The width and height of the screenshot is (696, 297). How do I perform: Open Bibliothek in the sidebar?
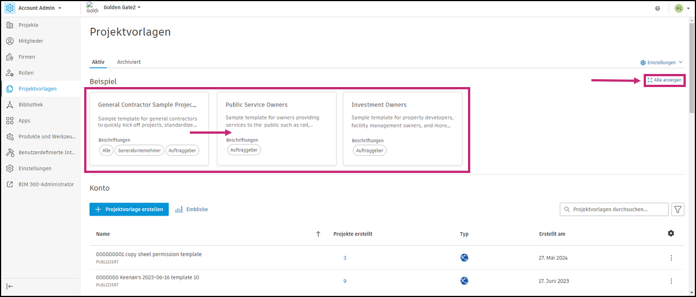click(x=31, y=105)
